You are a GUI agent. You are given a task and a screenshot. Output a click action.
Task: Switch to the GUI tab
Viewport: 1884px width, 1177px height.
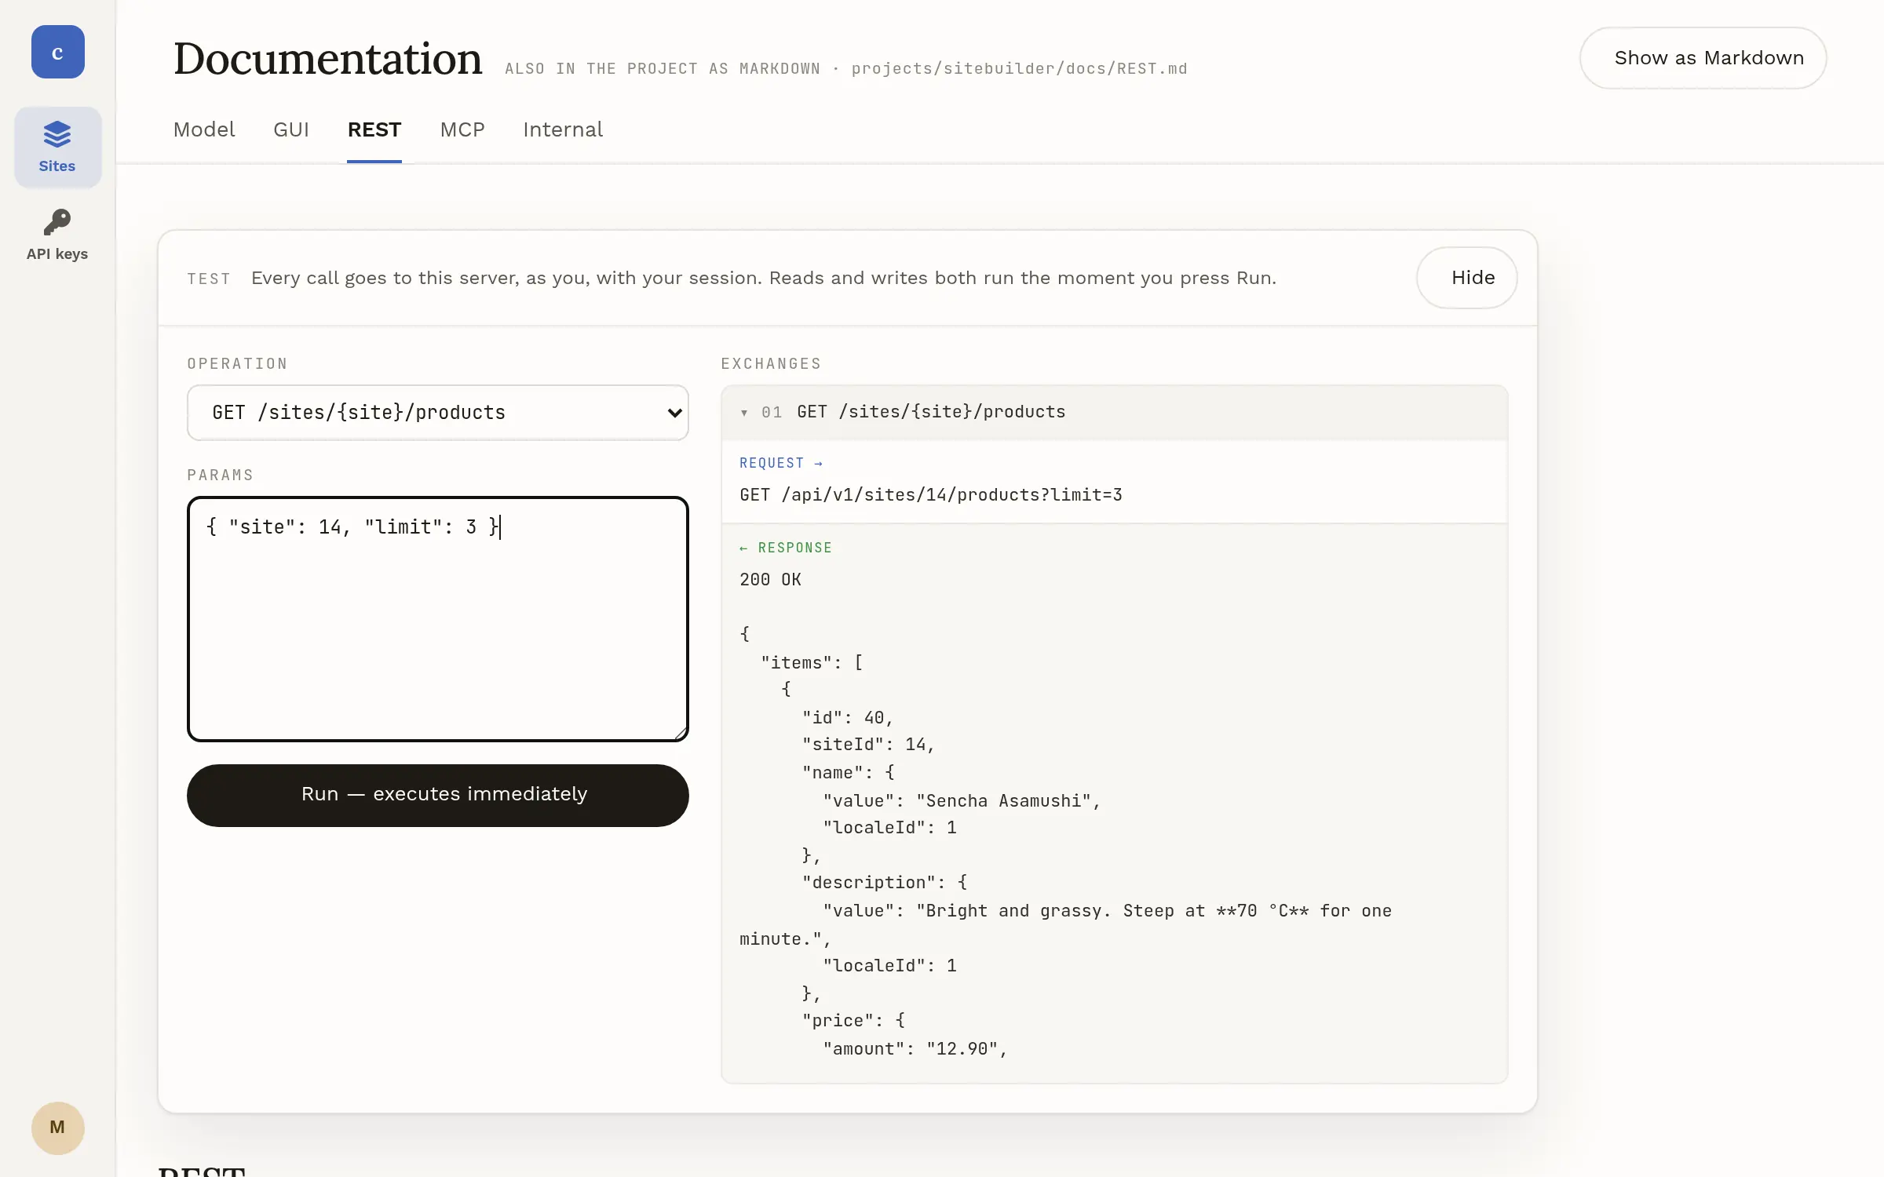[x=291, y=129]
